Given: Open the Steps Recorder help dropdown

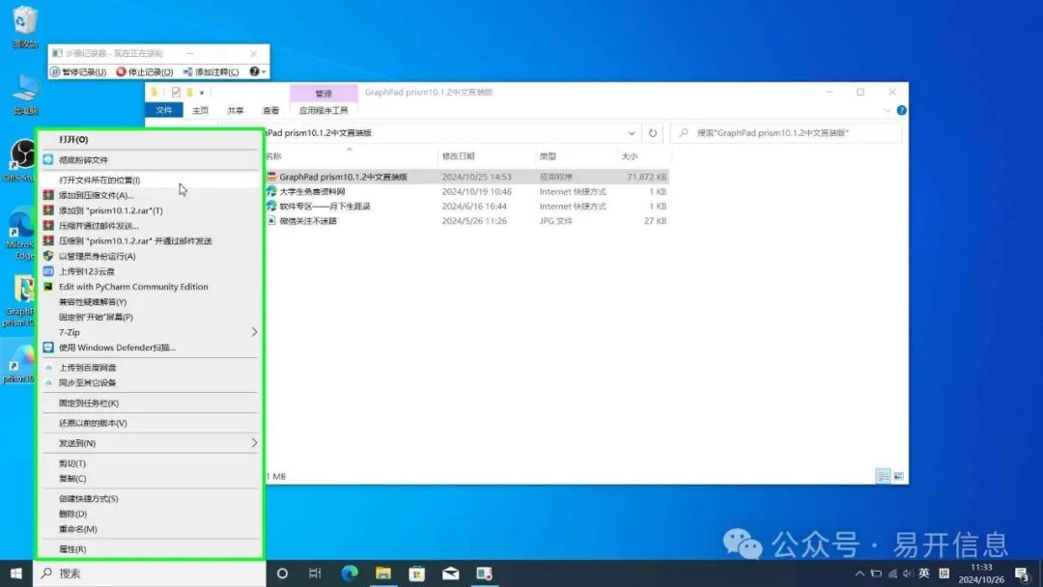Looking at the screenshot, I should 258,71.
